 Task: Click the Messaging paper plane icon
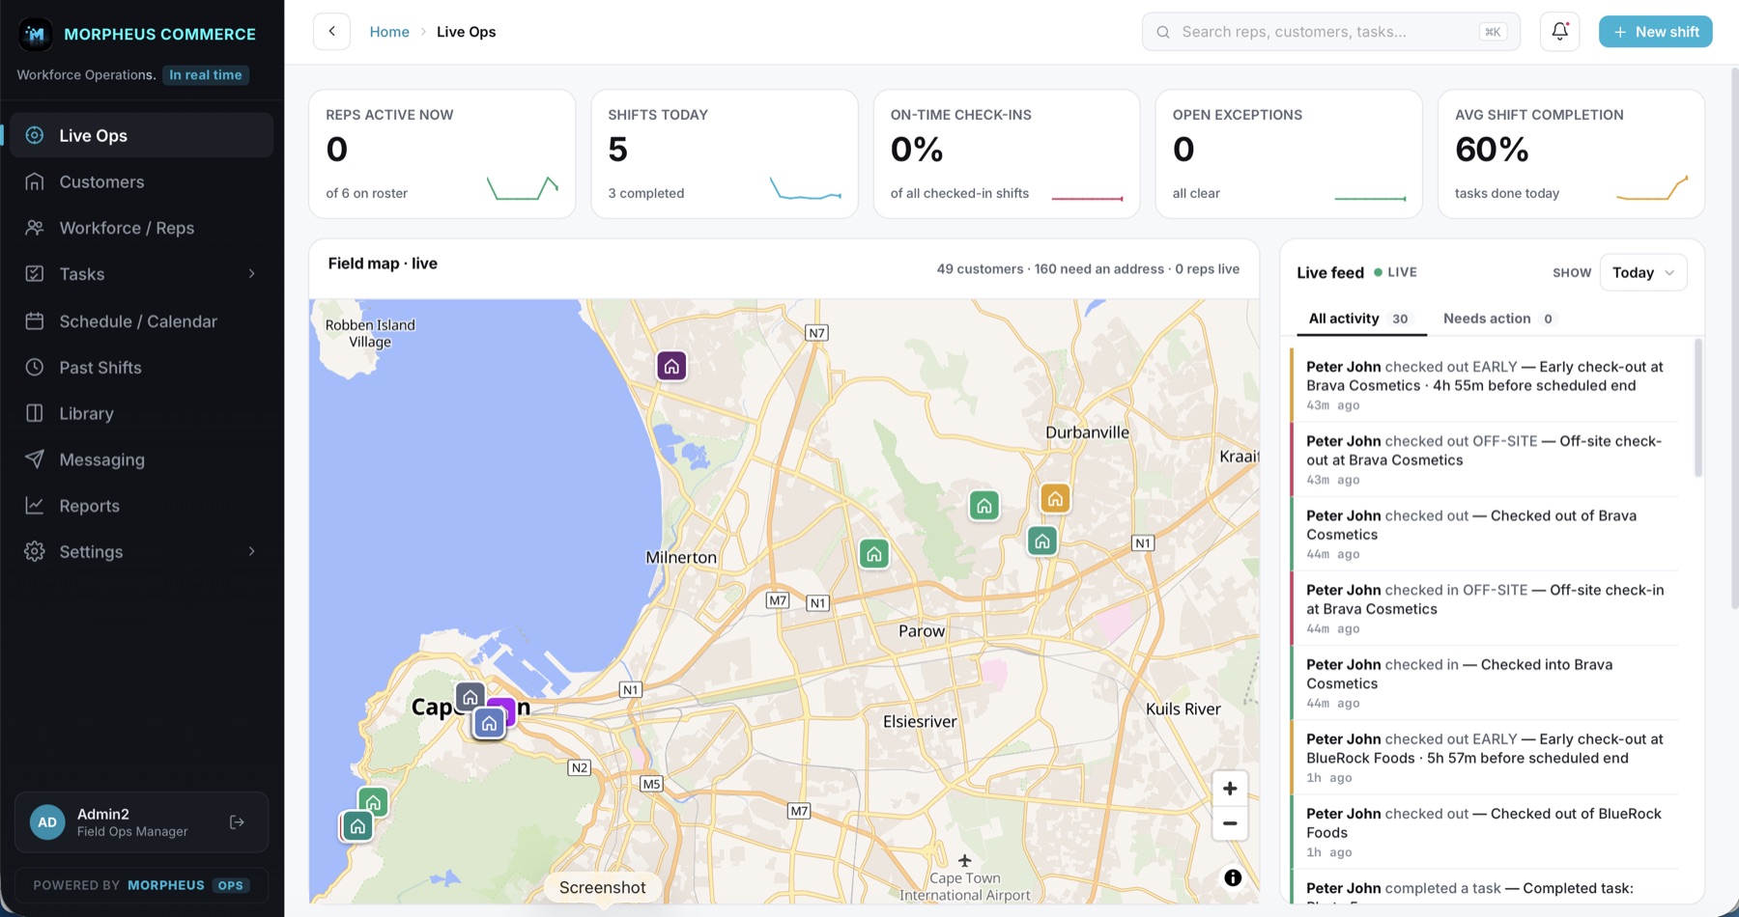tap(35, 459)
